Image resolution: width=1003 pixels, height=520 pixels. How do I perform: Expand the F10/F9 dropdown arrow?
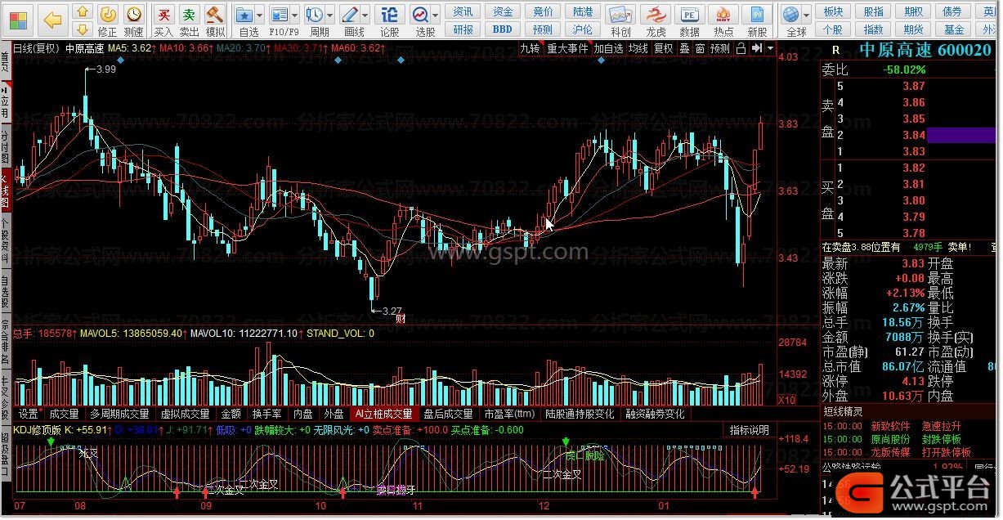[295, 15]
